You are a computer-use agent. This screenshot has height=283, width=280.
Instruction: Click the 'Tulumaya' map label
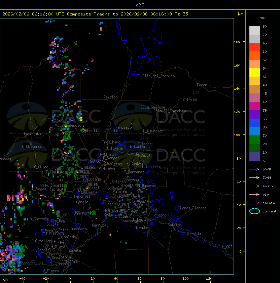tap(115, 148)
